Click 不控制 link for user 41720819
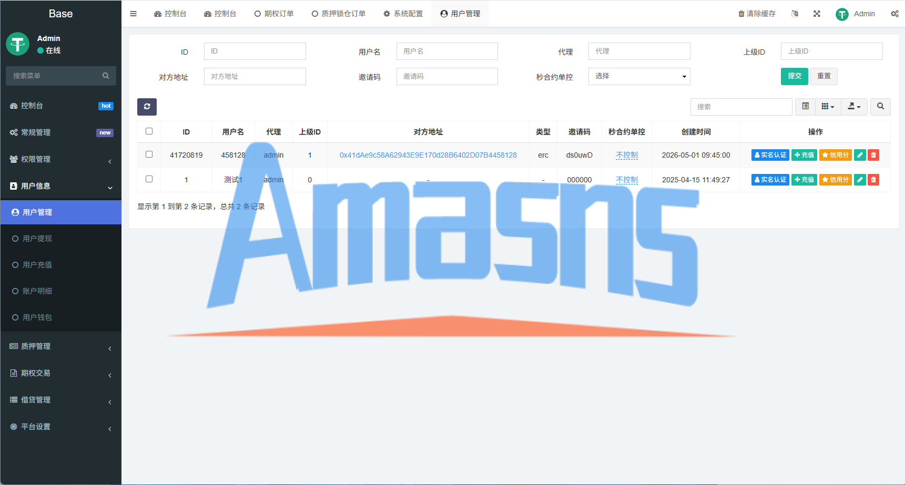The width and height of the screenshot is (905, 485). (x=627, y=155)
